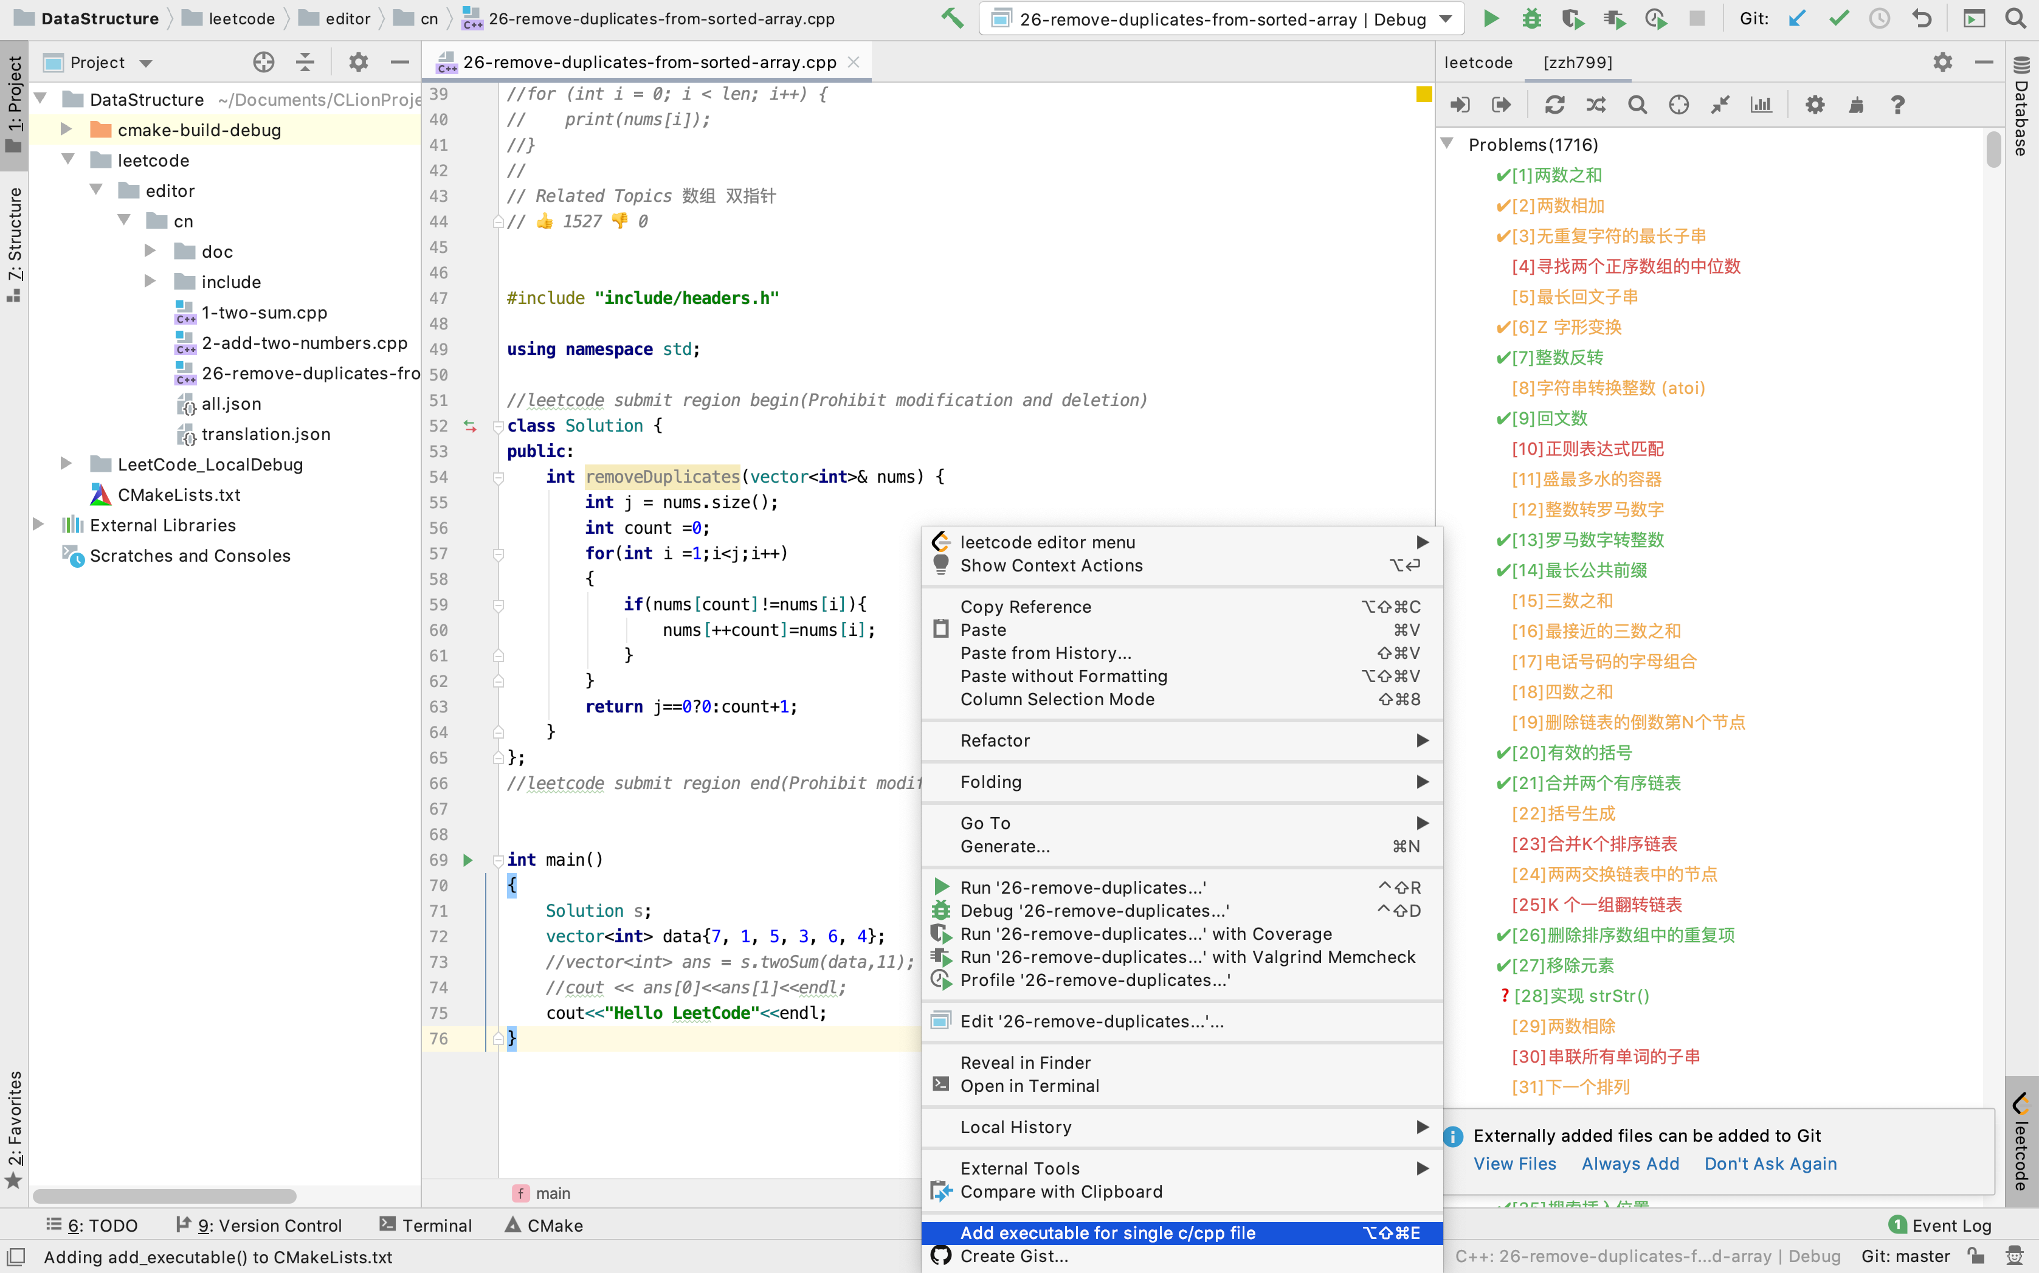Select 'Add executable for single c/cpp file'
This screenshot has height=1273, width=2039.
point(1107,1233)
